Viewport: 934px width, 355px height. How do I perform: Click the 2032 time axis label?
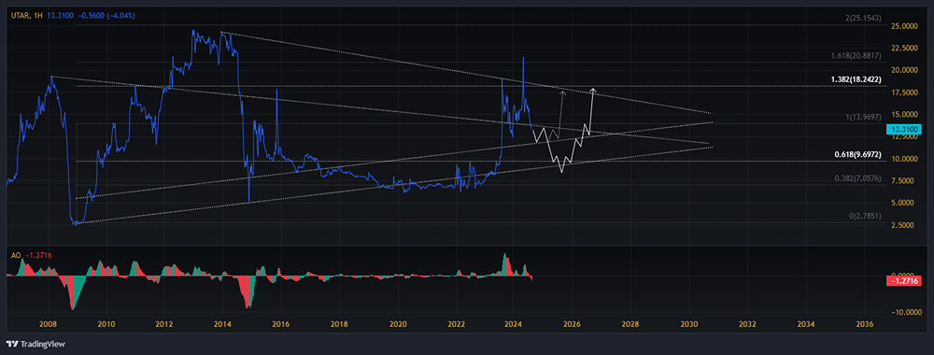pos(747,324)
